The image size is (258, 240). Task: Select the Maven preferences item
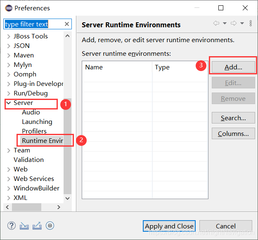coord(24,55)
